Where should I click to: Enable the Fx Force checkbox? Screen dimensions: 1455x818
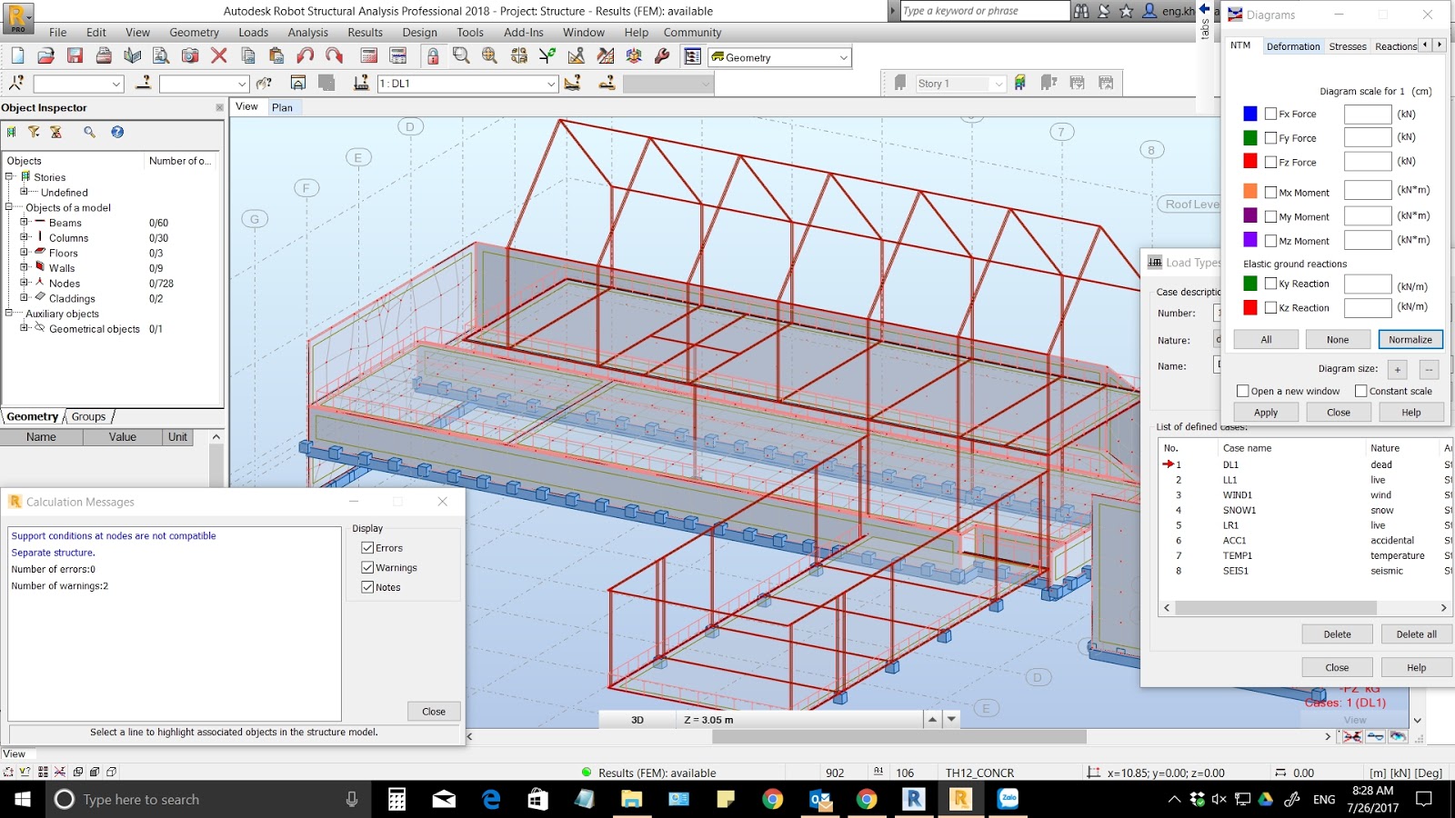coord(1270,114)
